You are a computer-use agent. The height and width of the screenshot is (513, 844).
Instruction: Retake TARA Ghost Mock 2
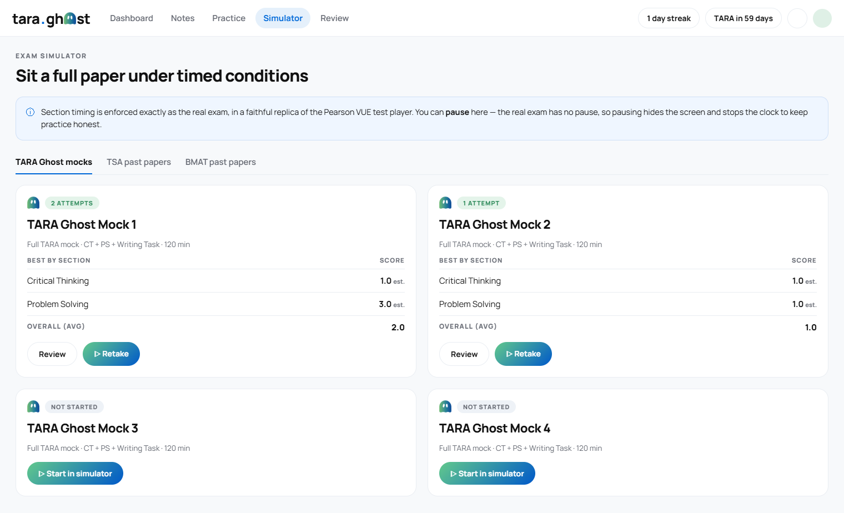click(x=523, y=354)
